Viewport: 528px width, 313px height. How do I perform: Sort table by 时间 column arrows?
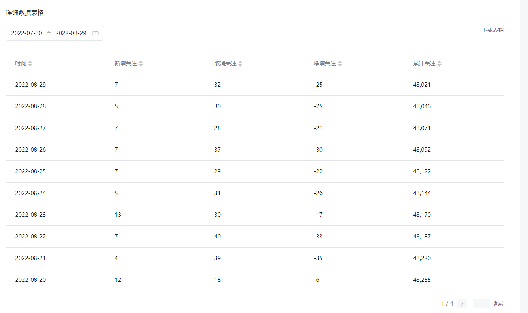(30, 63)
